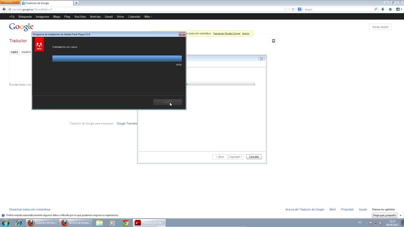
Task: Click the taskbar clock showing 21:25
Action: tap(392, 223)
